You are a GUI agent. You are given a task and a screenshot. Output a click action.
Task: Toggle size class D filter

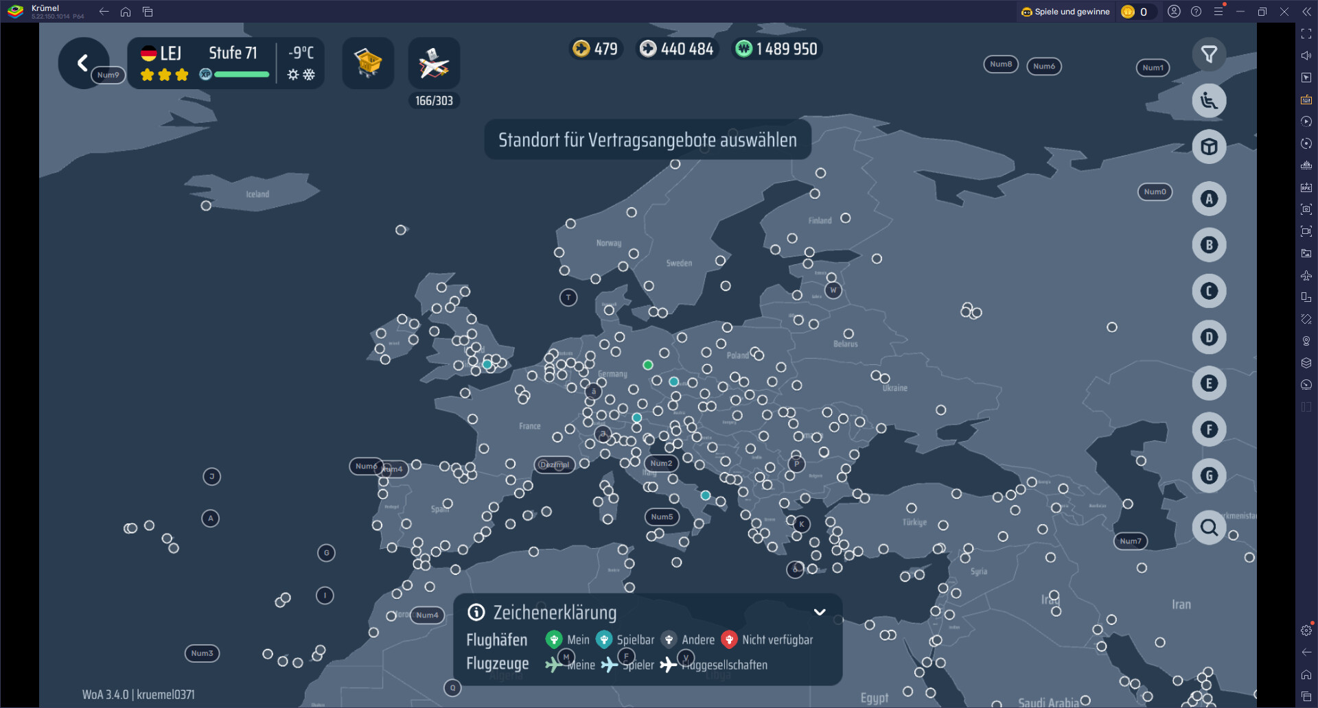click(x=1209, y=338)
